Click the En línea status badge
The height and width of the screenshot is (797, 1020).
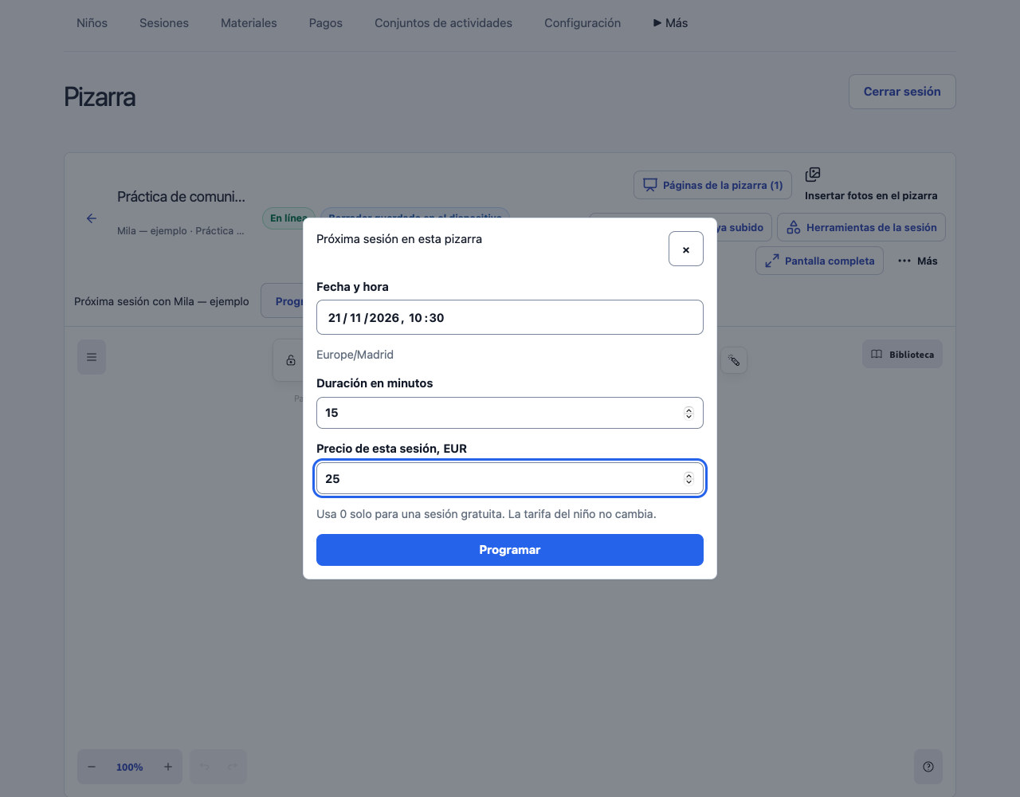288,218
